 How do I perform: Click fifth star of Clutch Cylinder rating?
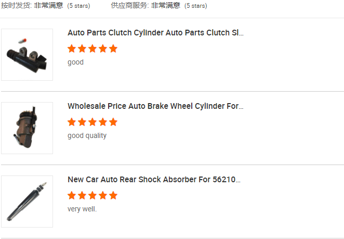pyautogui.click(x=113, y=49)
